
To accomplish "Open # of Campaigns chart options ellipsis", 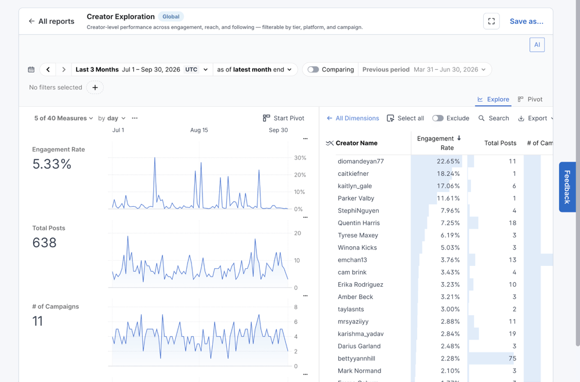I will [305, 295].
